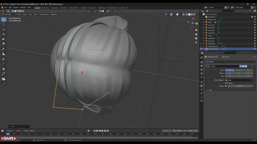Open the Render menu
257x144 pixels.
click(x=16, y=8)
